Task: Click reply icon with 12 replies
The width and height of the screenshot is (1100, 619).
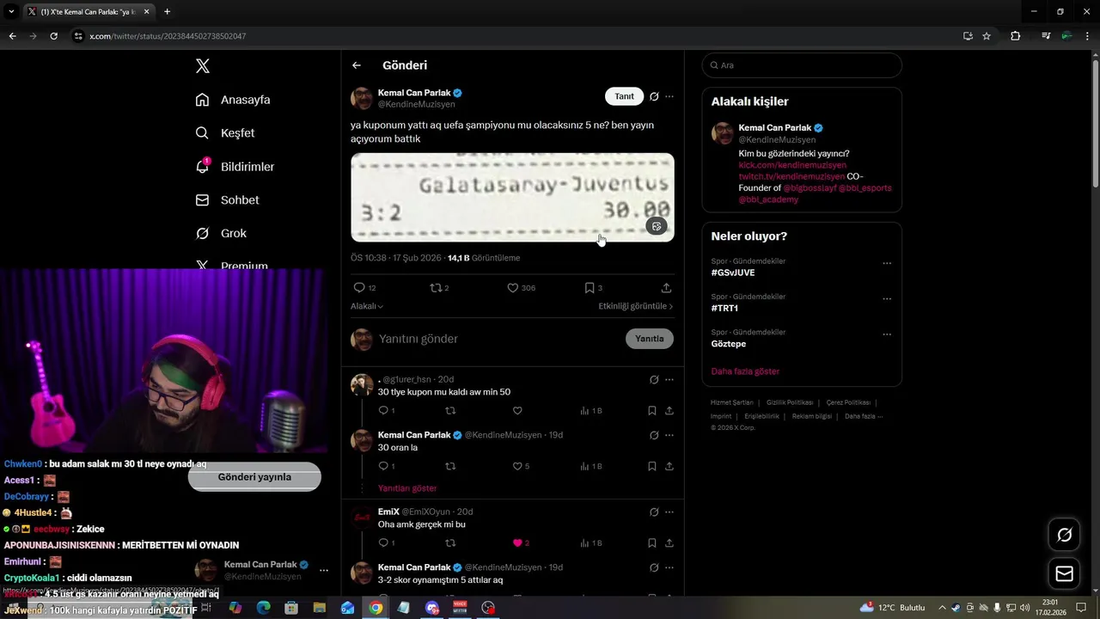Action: (359, 288)
